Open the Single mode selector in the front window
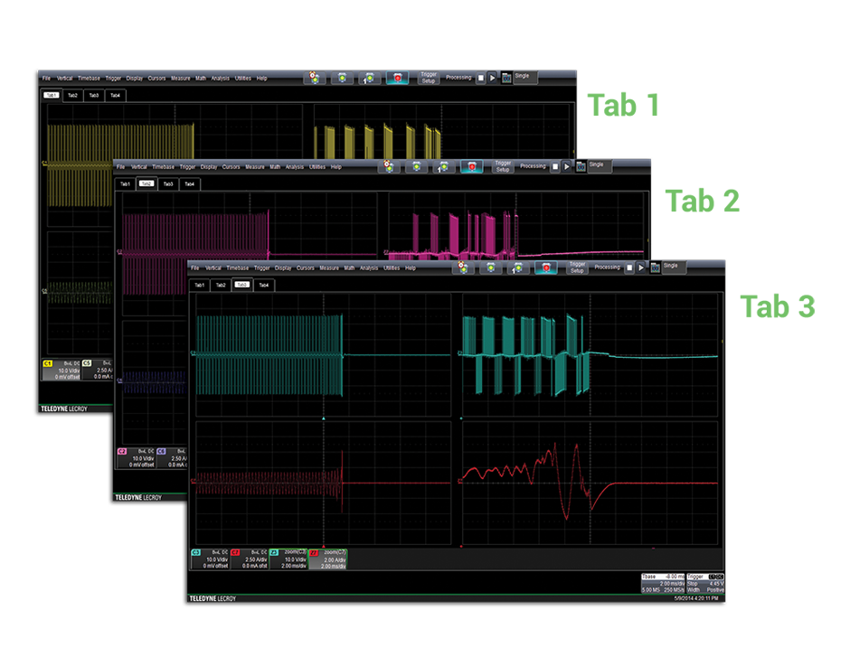850x657 pixels. (x=676, y=267)
